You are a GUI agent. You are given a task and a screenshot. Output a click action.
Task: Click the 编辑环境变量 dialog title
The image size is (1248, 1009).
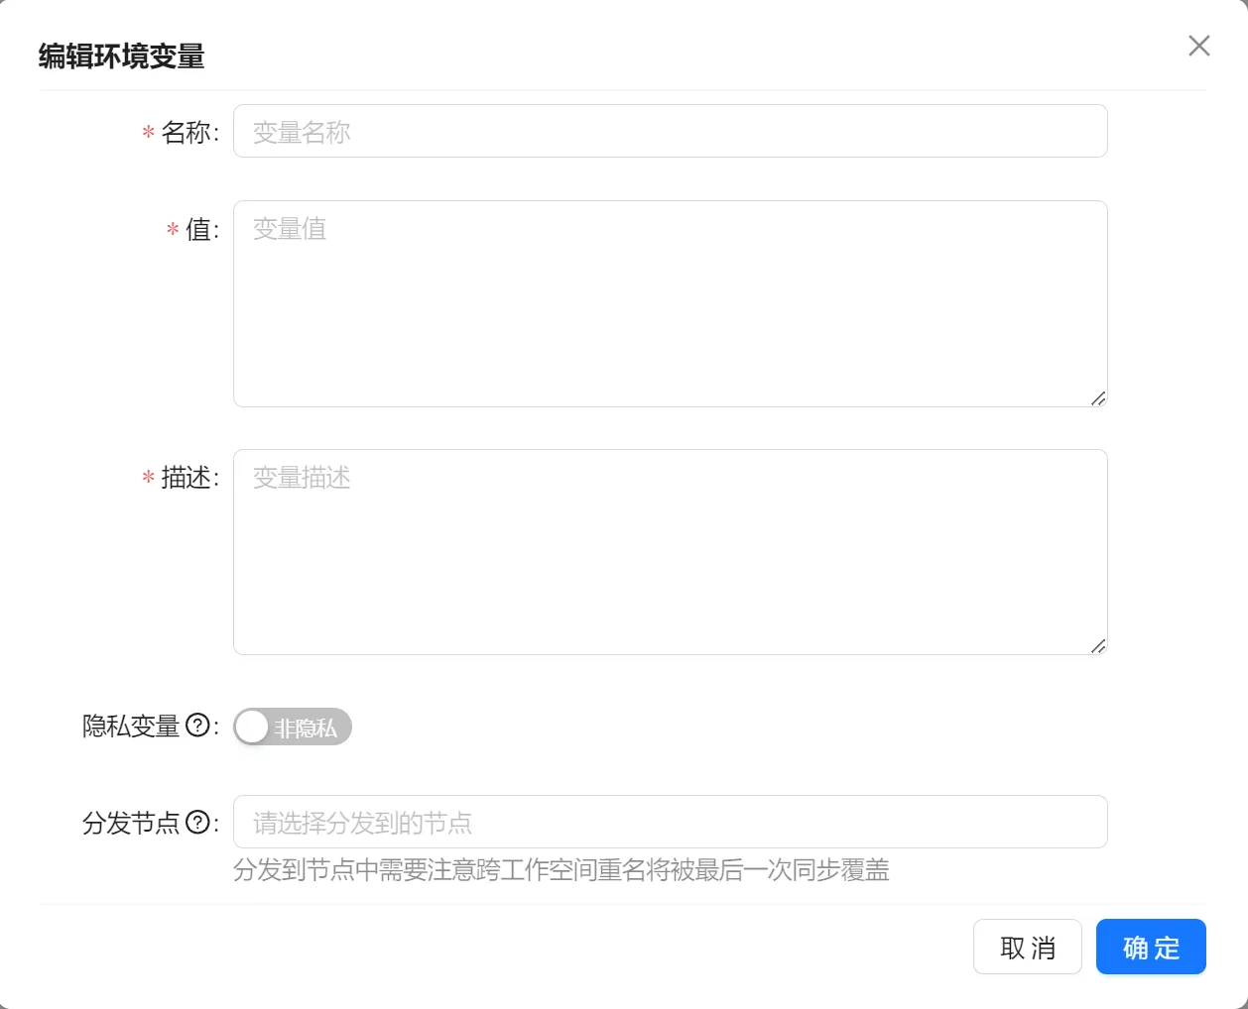121,56
